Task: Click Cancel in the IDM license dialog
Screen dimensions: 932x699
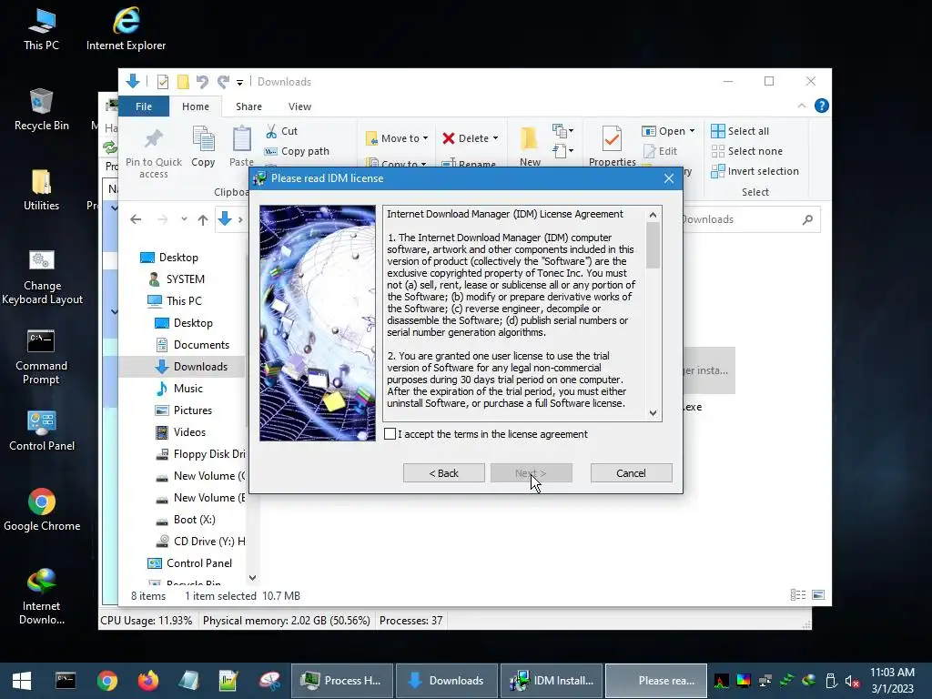Action: (x=631, y=473)
